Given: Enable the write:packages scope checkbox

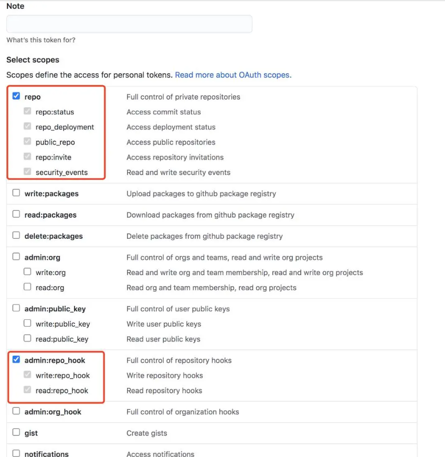Looking at the screenshot, I should (x=16, y=193).
